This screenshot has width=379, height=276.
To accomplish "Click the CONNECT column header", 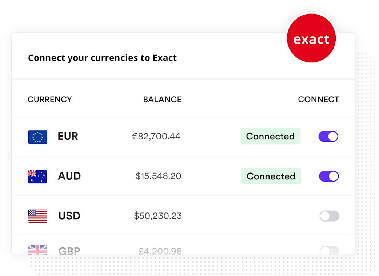I will tap(319, 100).
